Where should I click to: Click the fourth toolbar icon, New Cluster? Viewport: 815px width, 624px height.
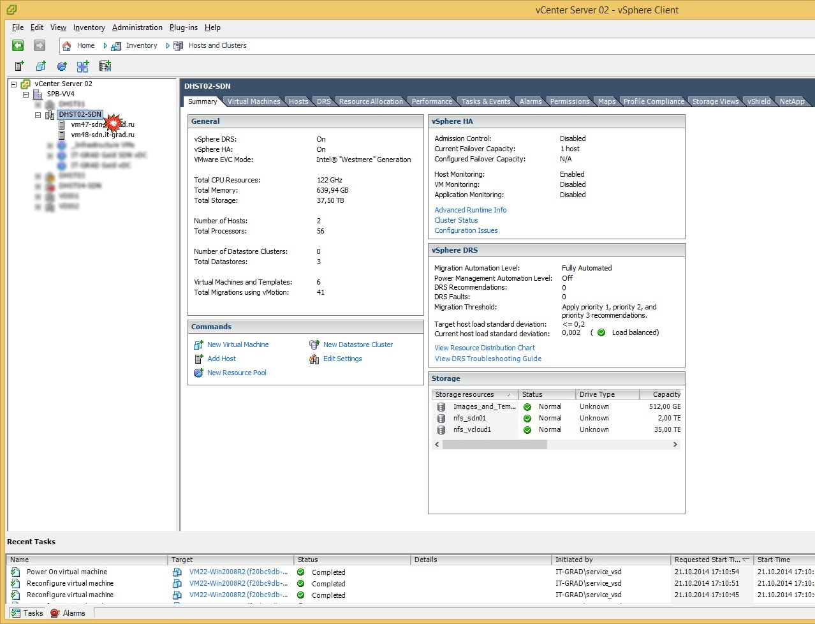(83, 66)
